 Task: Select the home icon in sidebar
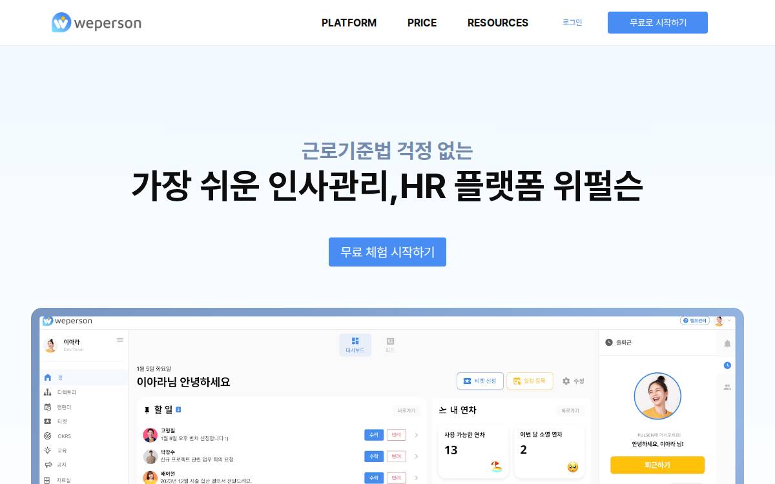pos(47,378)
